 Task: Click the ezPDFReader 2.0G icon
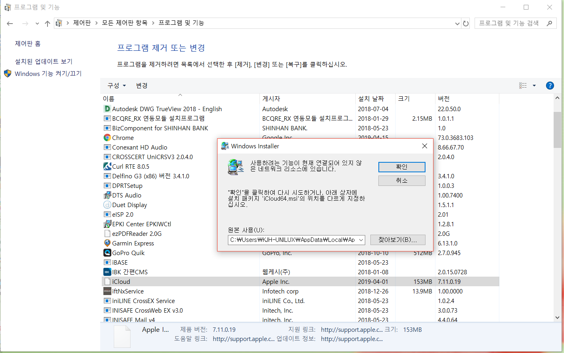[x=107, y=233]
